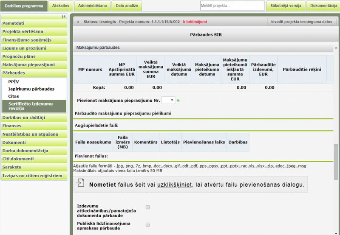The image size is (340, 235).
Task: Enable the Publiskā līdzfinansējuma apmaksas pārbaude checkbox
Action: [148, 224]
